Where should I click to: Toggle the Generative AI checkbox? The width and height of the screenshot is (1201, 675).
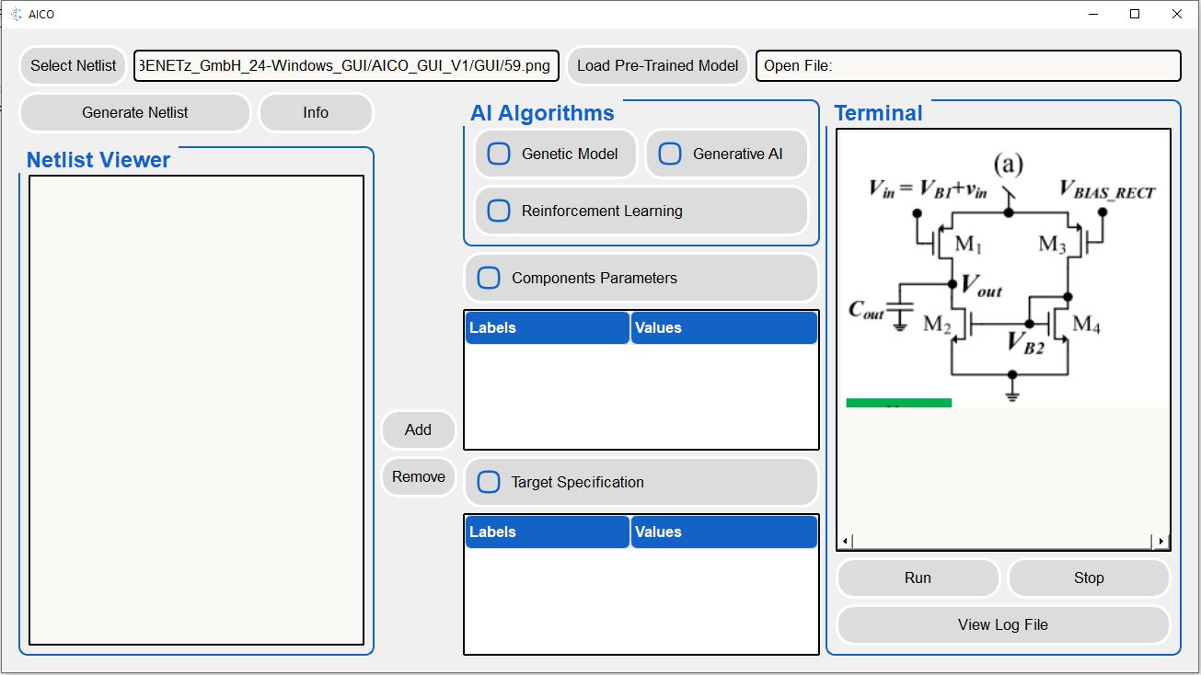pyautogui.click(x=670, y=154)
